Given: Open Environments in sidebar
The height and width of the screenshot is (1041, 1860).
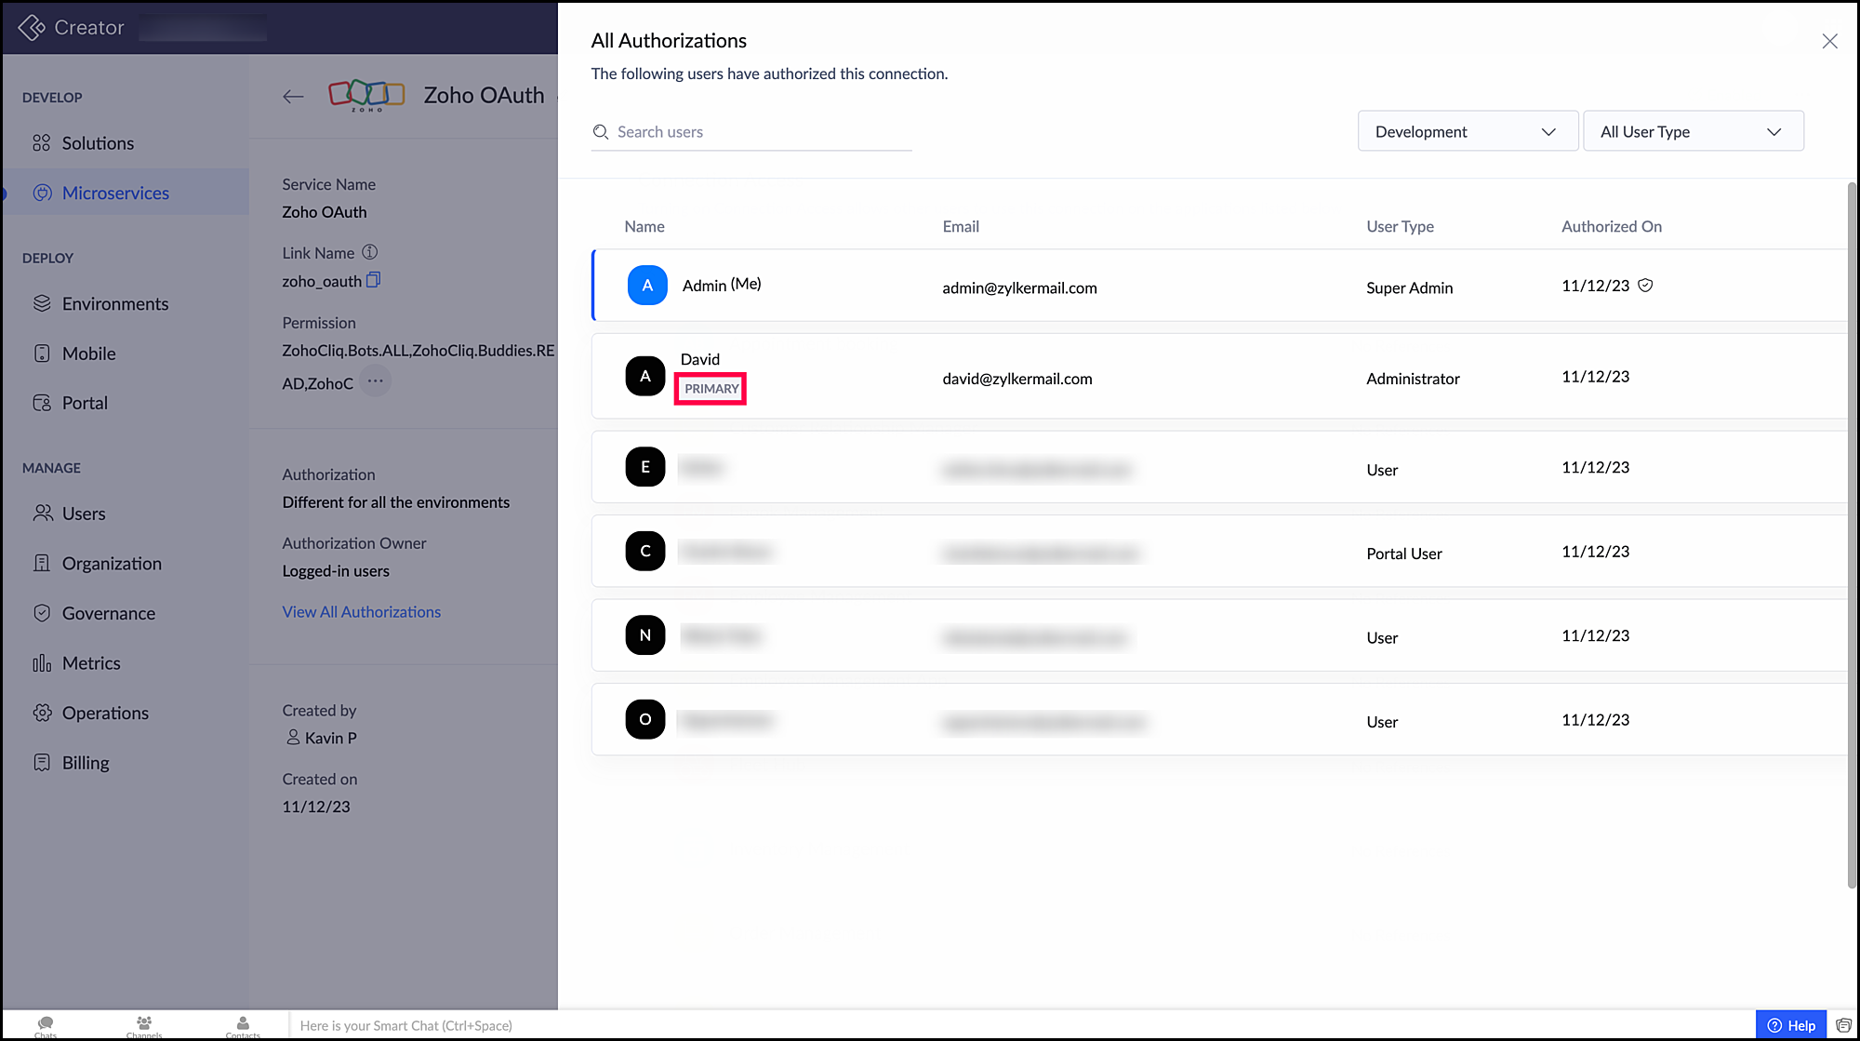Looking at the screenshot, I should 115,304.
